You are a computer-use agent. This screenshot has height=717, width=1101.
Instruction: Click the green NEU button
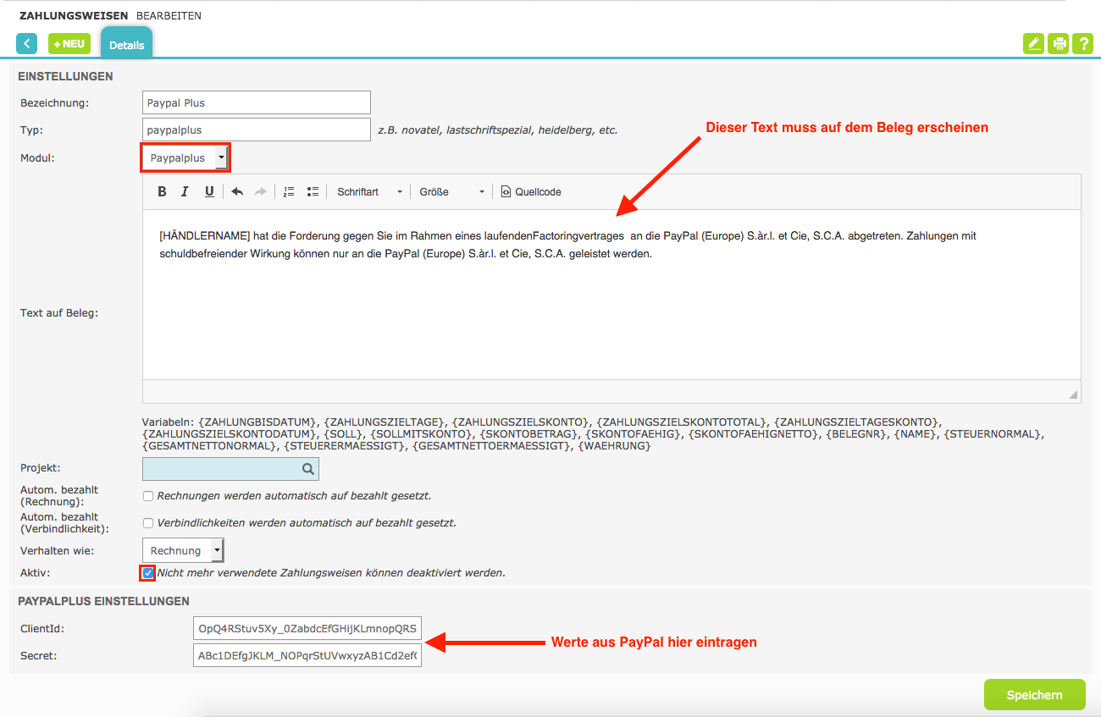click(69, 44)
